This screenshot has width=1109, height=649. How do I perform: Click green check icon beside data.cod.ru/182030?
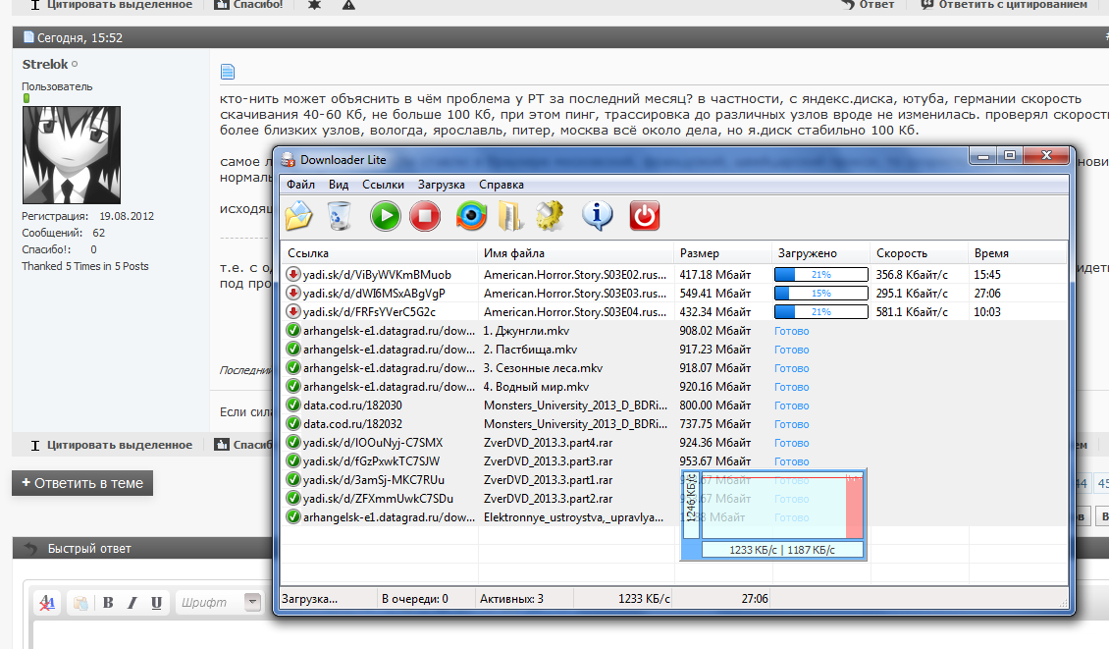(292, 405)
